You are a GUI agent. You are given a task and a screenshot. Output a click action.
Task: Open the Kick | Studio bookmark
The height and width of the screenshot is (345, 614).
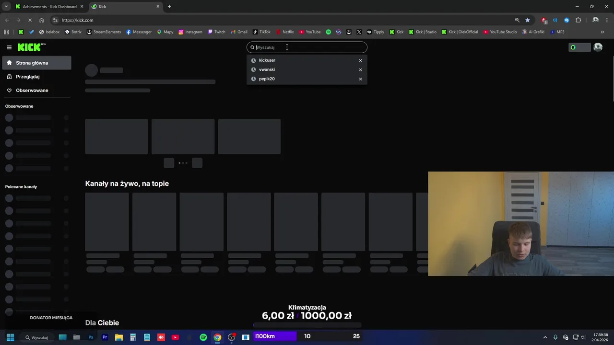pyautogui.click(x=423, y=32)
